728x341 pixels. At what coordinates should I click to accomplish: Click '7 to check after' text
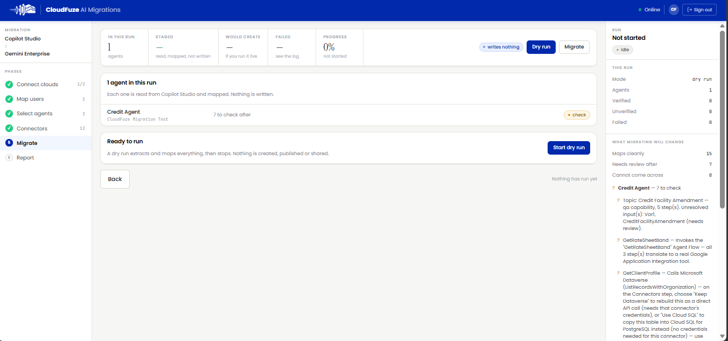pos(232,115)
